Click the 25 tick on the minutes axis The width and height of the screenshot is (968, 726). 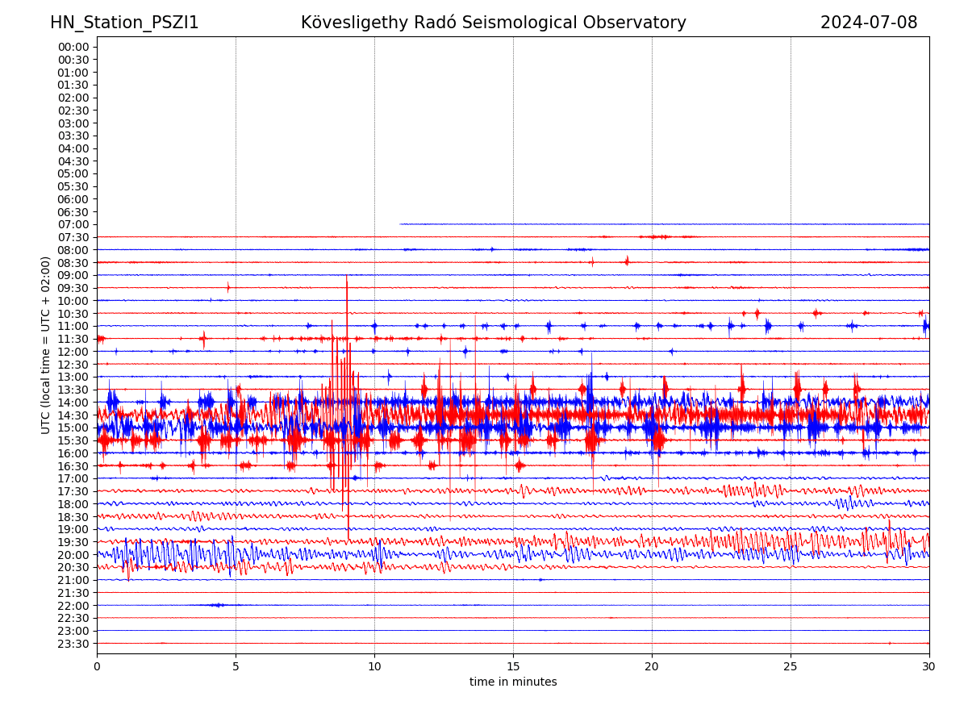point(791,666)
